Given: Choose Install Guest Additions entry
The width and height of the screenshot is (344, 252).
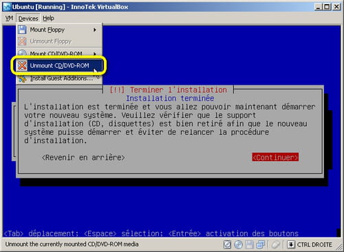Looking at the screenshot, I should (59, 78).
